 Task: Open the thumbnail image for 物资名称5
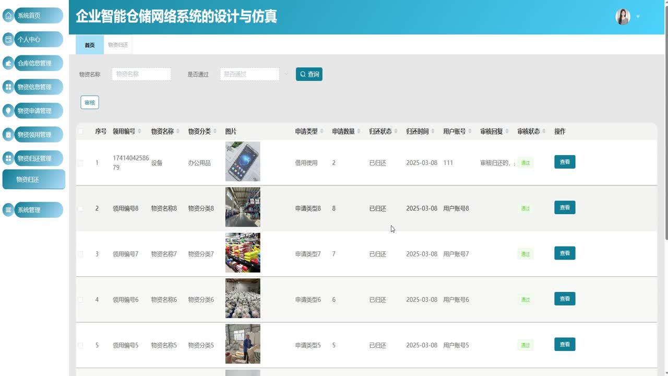(x=243, y=344)
